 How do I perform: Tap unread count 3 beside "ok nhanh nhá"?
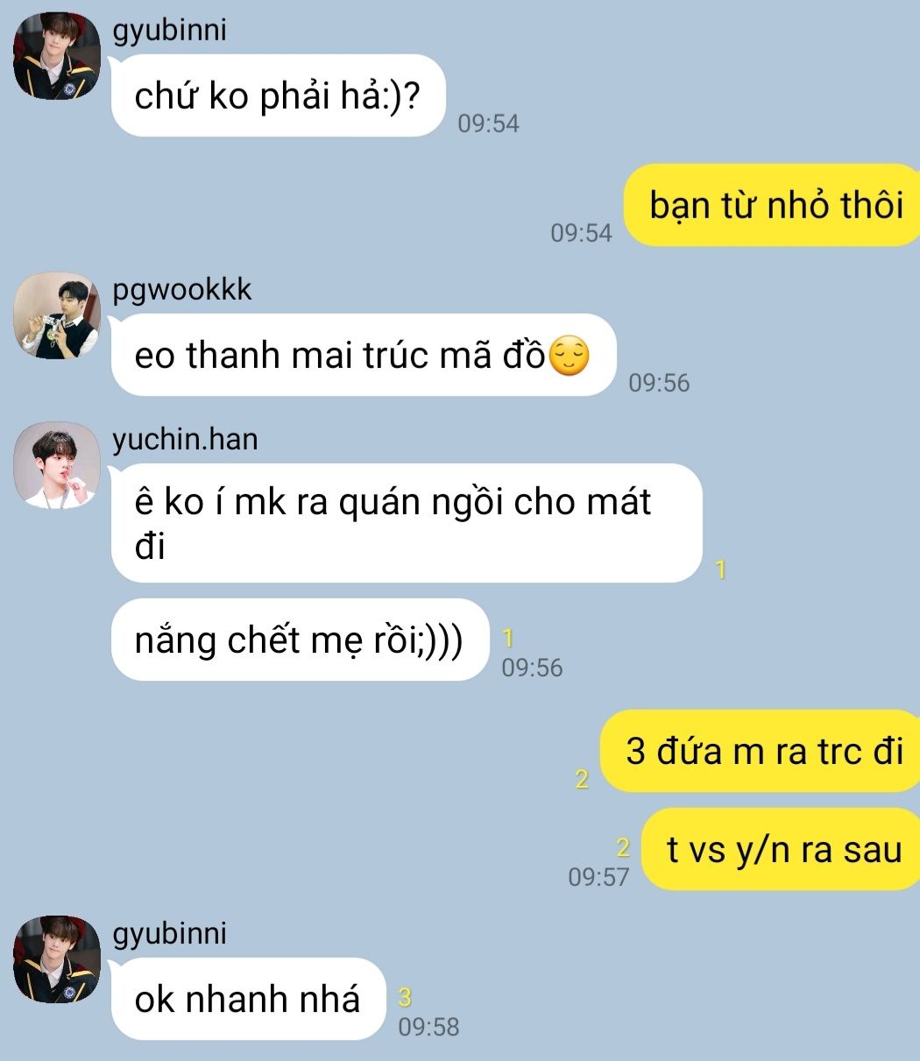tap(404, 997)
